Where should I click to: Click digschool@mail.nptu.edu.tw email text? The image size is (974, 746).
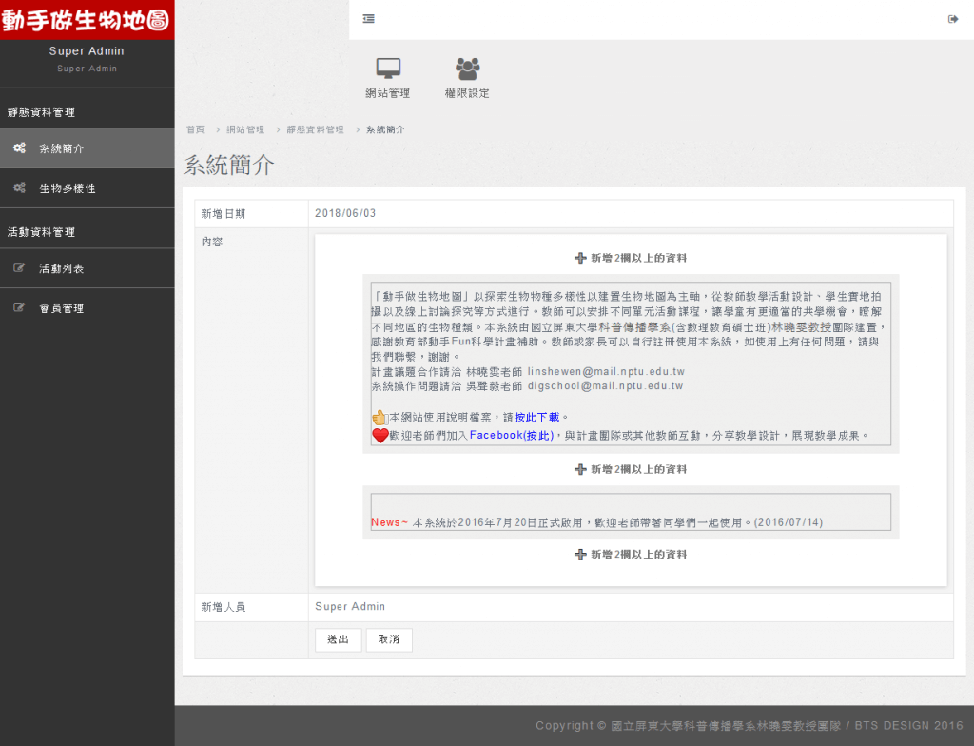pos(606,385)
